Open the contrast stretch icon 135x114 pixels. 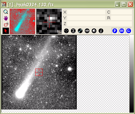pos(94,31)
